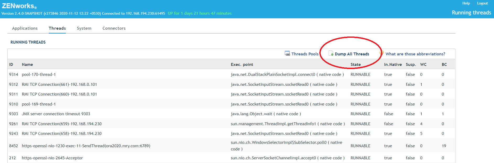Click java.lang.Object.wait exec point
The height and width of the screenshot is (163, 494).
(266, 114)
